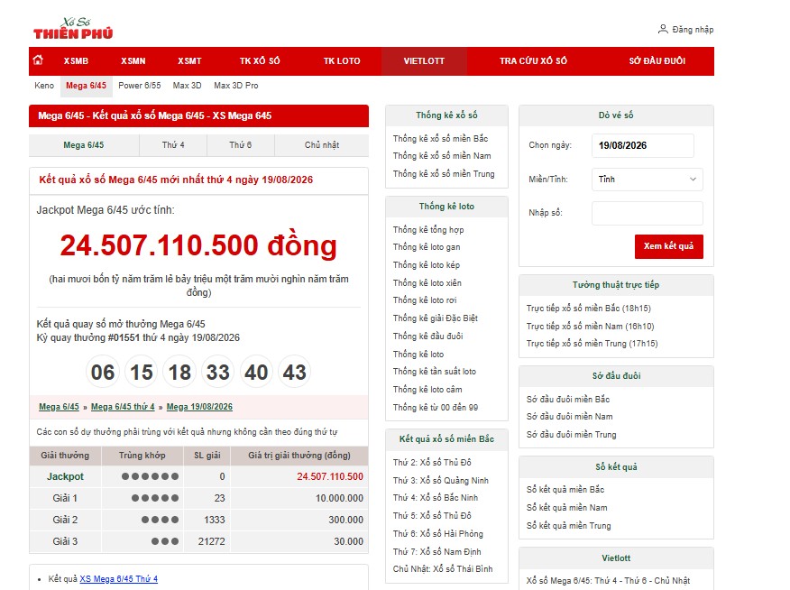The height and width of the screenshot is (590, 790).
Task: Open the Mega 19/08/2026 breadcrumb link
Action: [199, 407]
